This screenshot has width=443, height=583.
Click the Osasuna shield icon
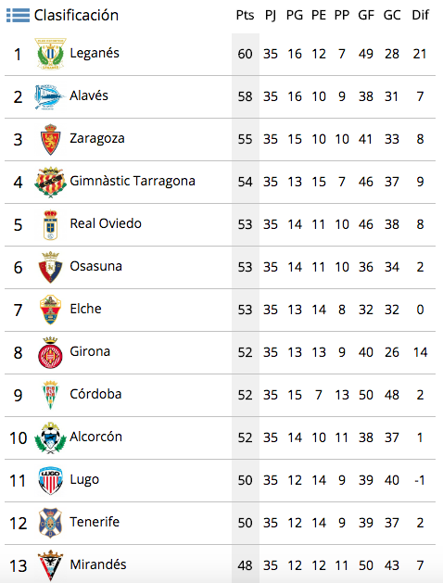pos(50,267)
